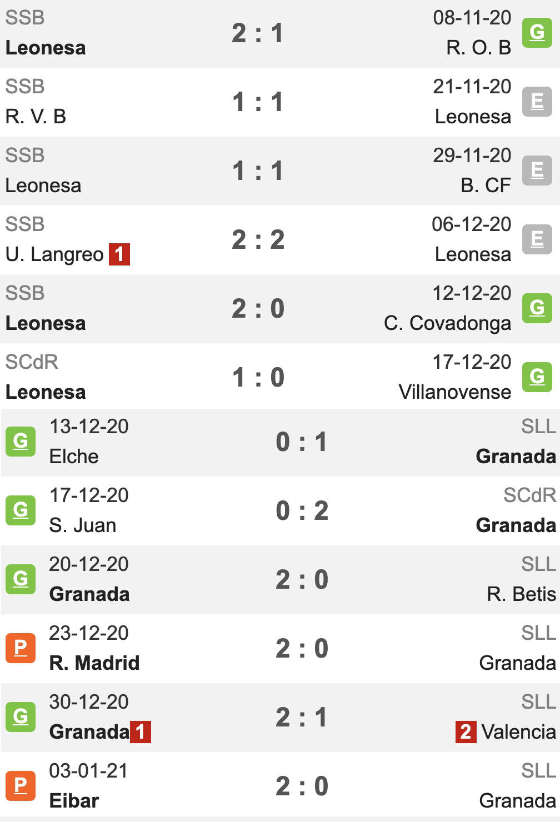Open the 2 : 1 score for Leonesa vs R. O. B
The height and width of the screenshot is (822, 560).
258,33
